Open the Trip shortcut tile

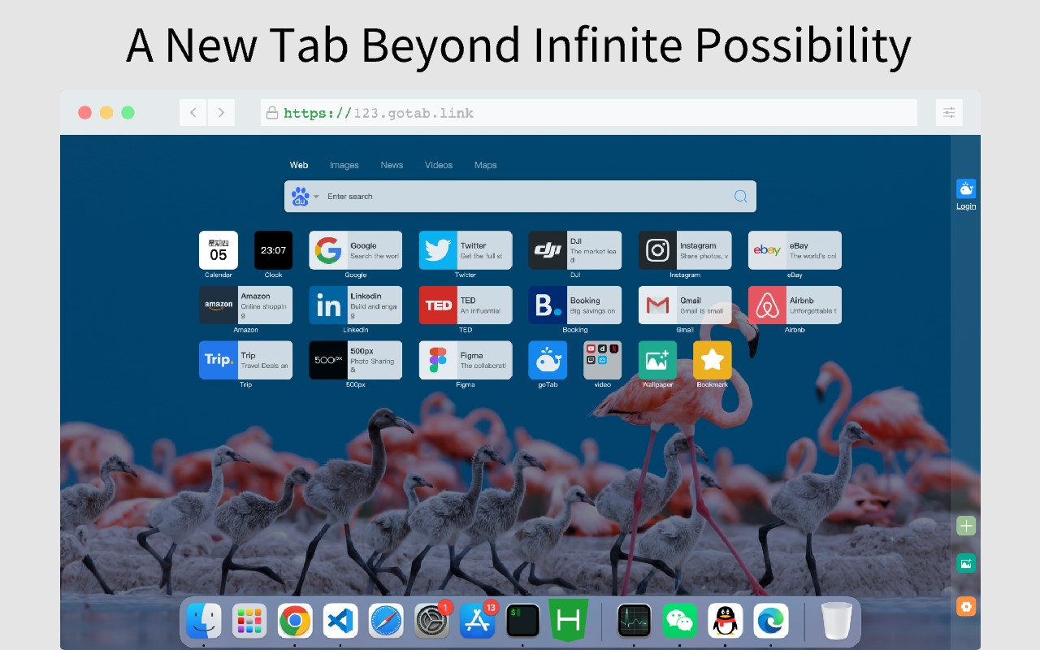pyautogui.click(x=245, y=360)
